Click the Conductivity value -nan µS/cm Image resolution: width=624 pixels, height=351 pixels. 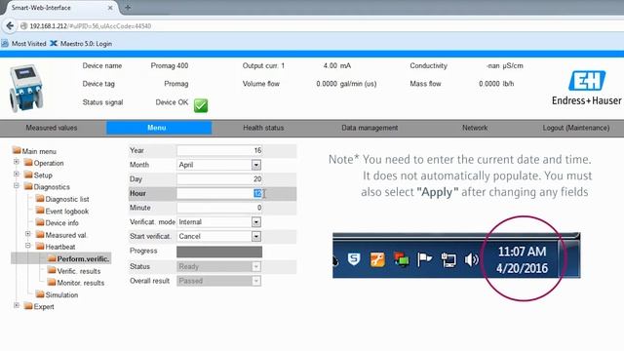coord(505,65)
